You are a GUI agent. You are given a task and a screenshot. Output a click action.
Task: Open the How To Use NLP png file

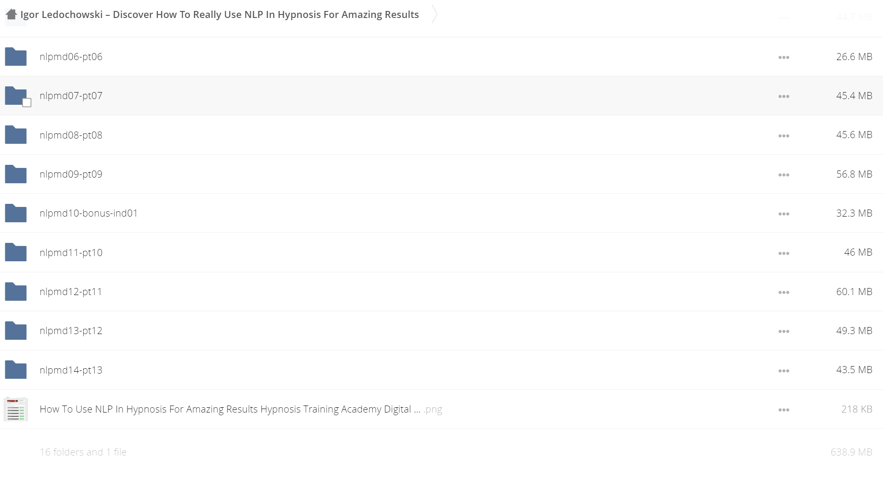225,409
